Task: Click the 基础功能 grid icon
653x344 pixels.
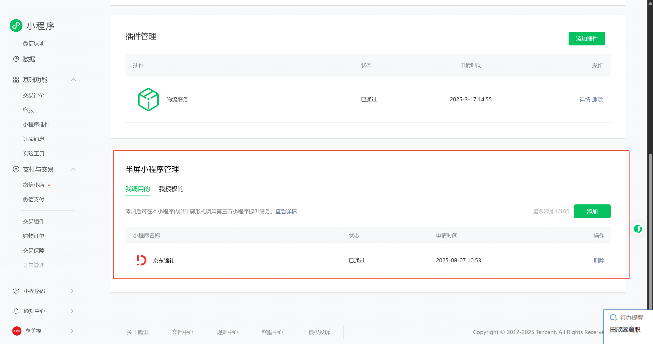Action: click(x=16, y=80)
